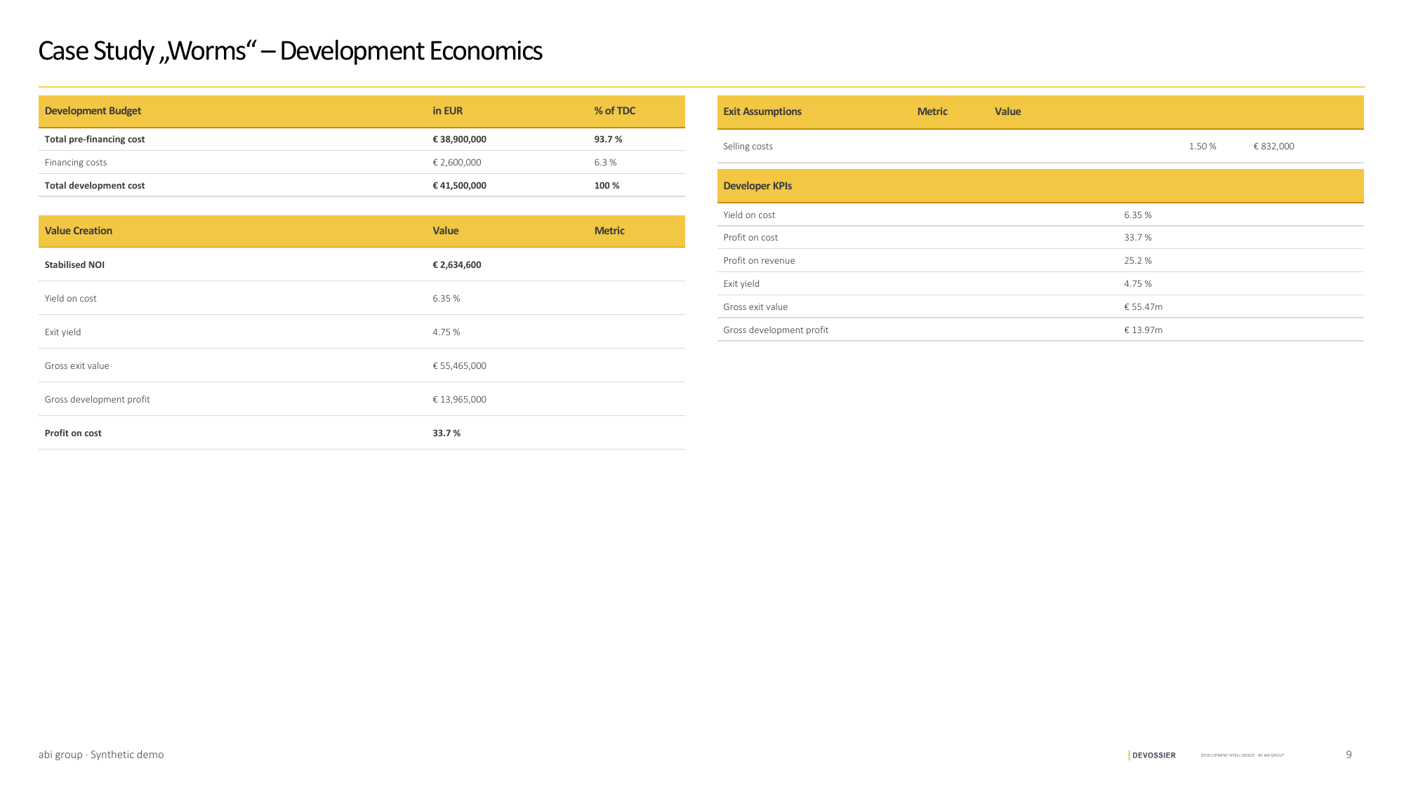Click the value '€ 13,965,000'

pyautogui.click(x=459, y=400)
